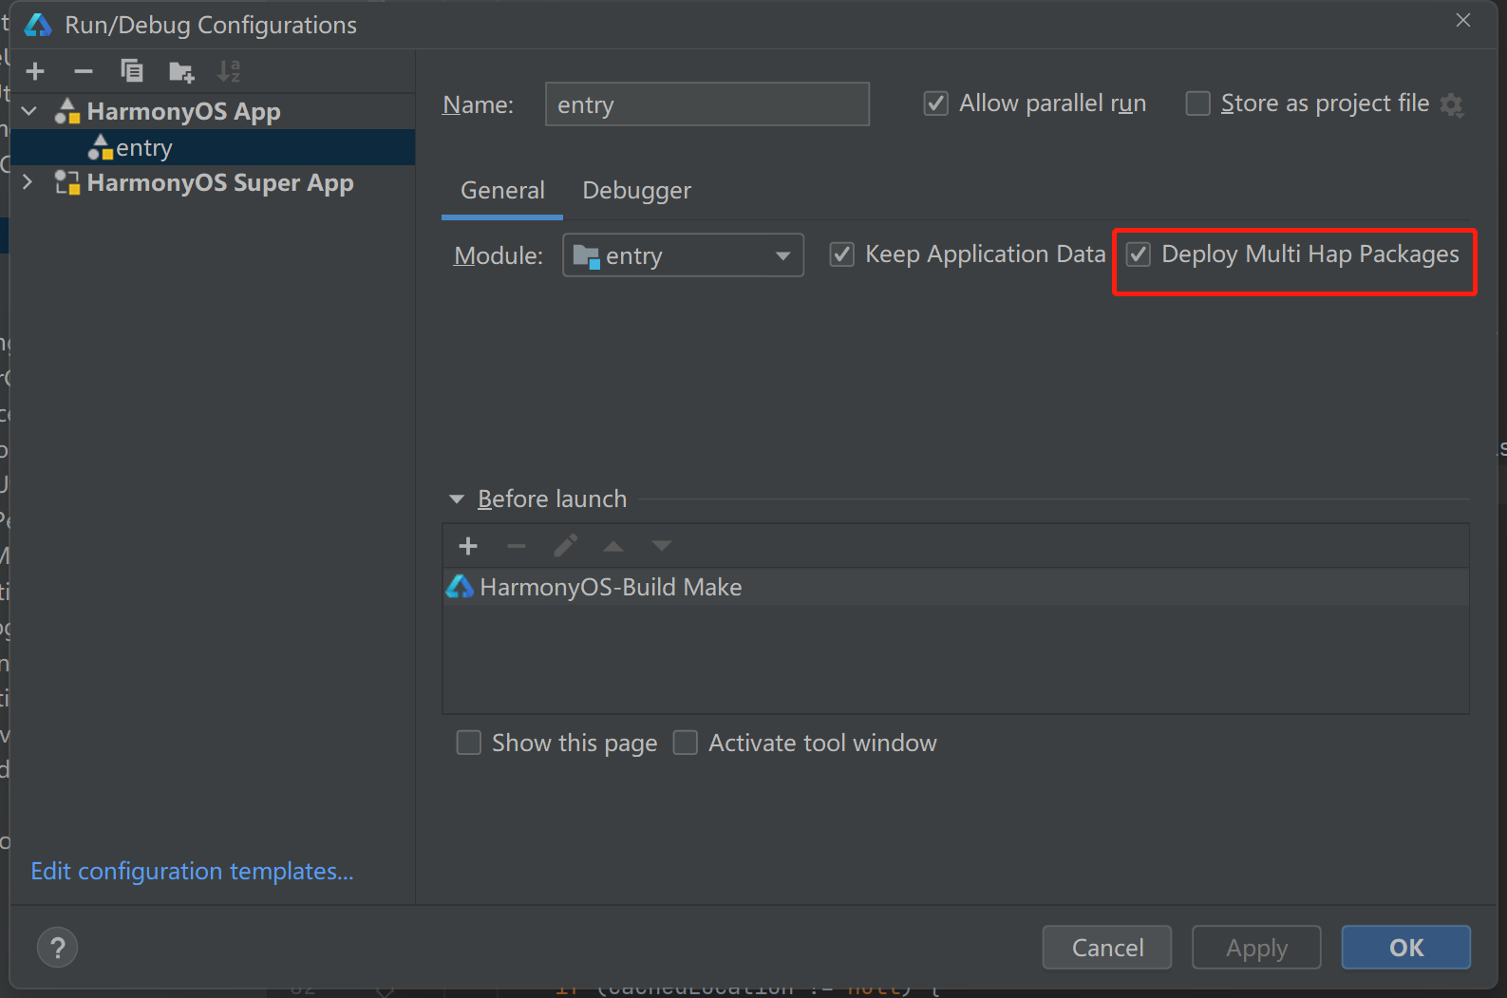Image resolution: width=1507 pixels, height=998 pixels.
Task: Add a Before launch task
Action: click(468, 546)
